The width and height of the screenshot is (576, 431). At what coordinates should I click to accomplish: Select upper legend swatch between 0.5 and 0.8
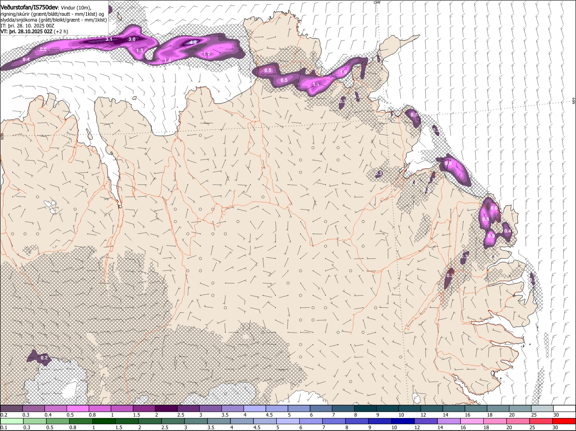click(77, 409)
